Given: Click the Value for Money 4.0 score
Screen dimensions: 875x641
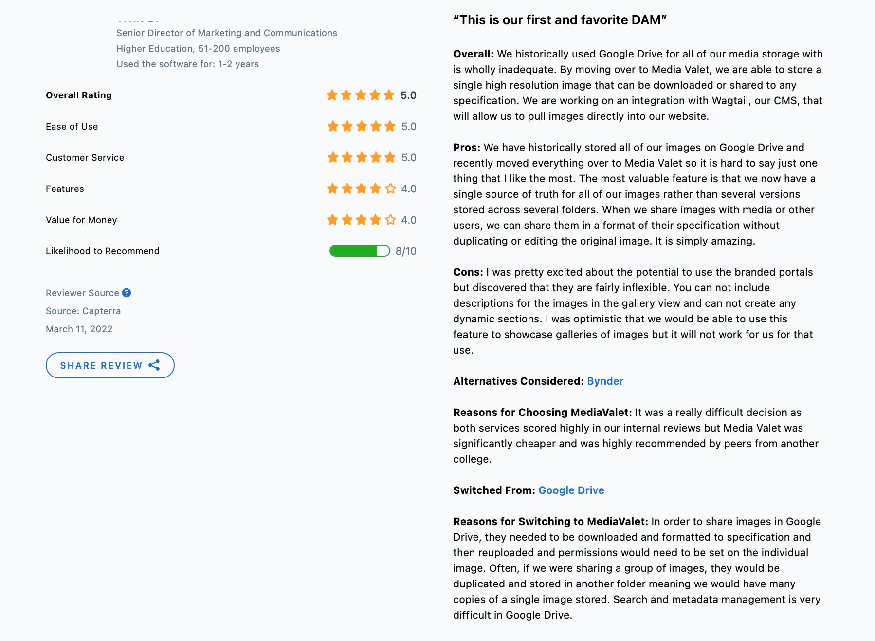Looking at the screenshot, I should click(x=409, y=220).
